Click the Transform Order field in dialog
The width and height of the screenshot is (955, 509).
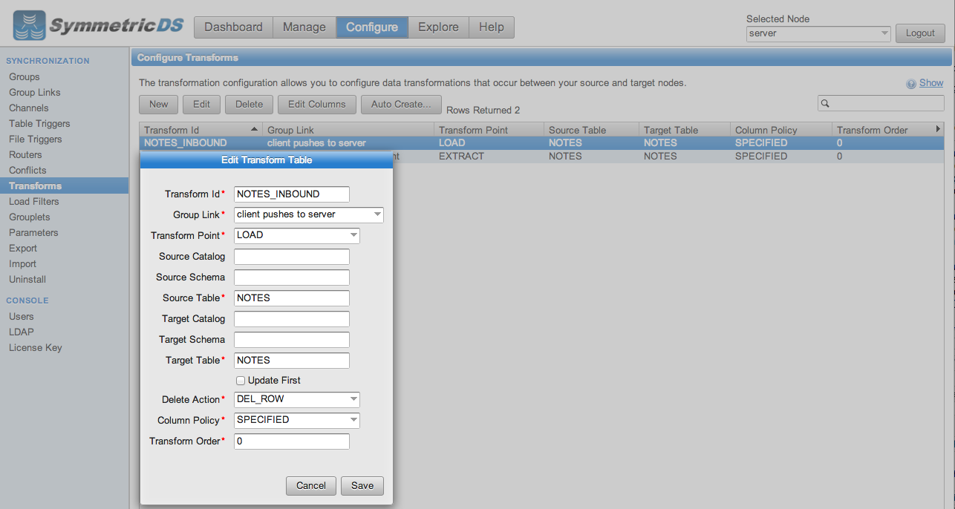pyautogui.click(x=292, y=441)
